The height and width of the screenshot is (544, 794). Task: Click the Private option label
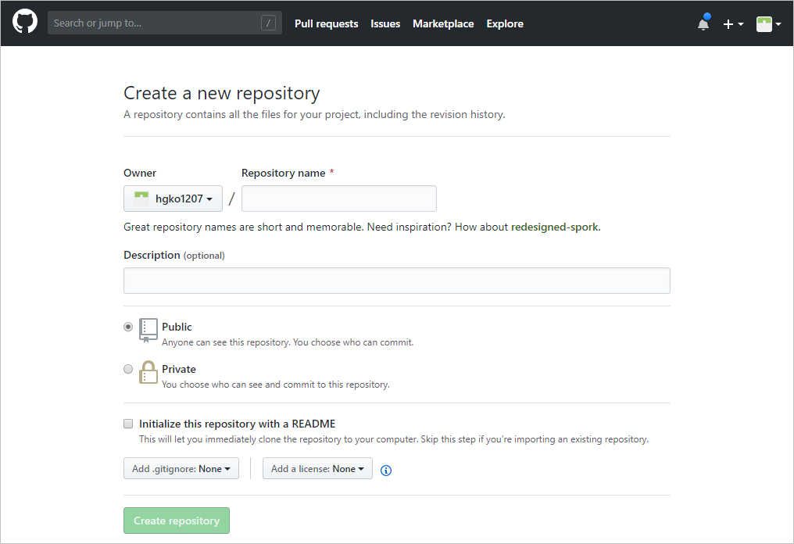click(179, 369)
